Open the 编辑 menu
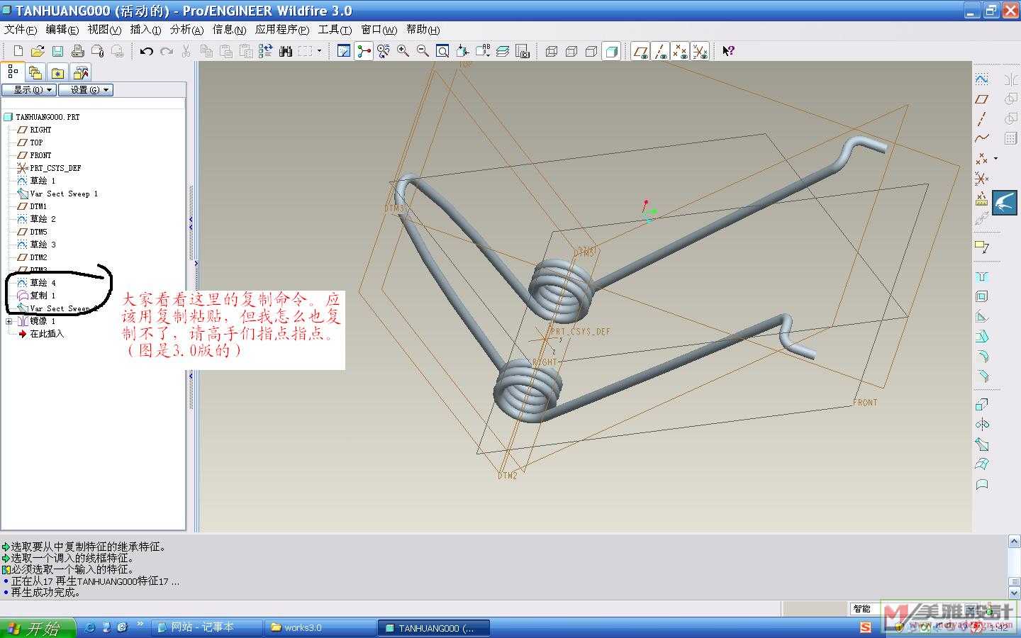Viewport: 1021px width, 638px height. (x=62, y=30)
